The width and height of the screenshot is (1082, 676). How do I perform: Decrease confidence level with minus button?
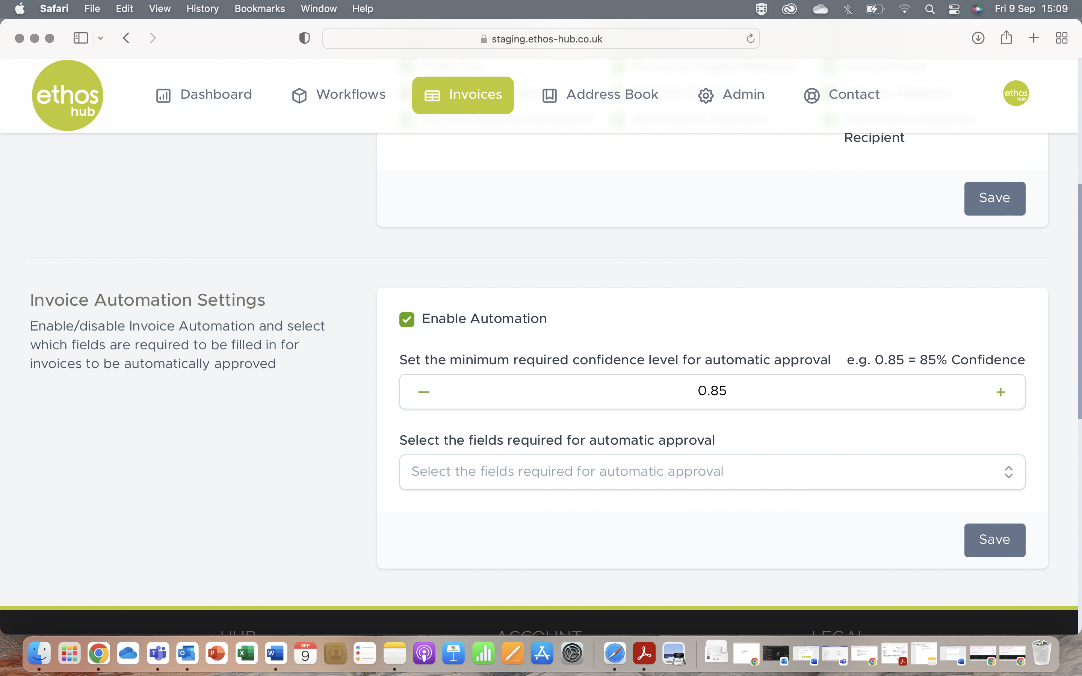pos(423,392)
